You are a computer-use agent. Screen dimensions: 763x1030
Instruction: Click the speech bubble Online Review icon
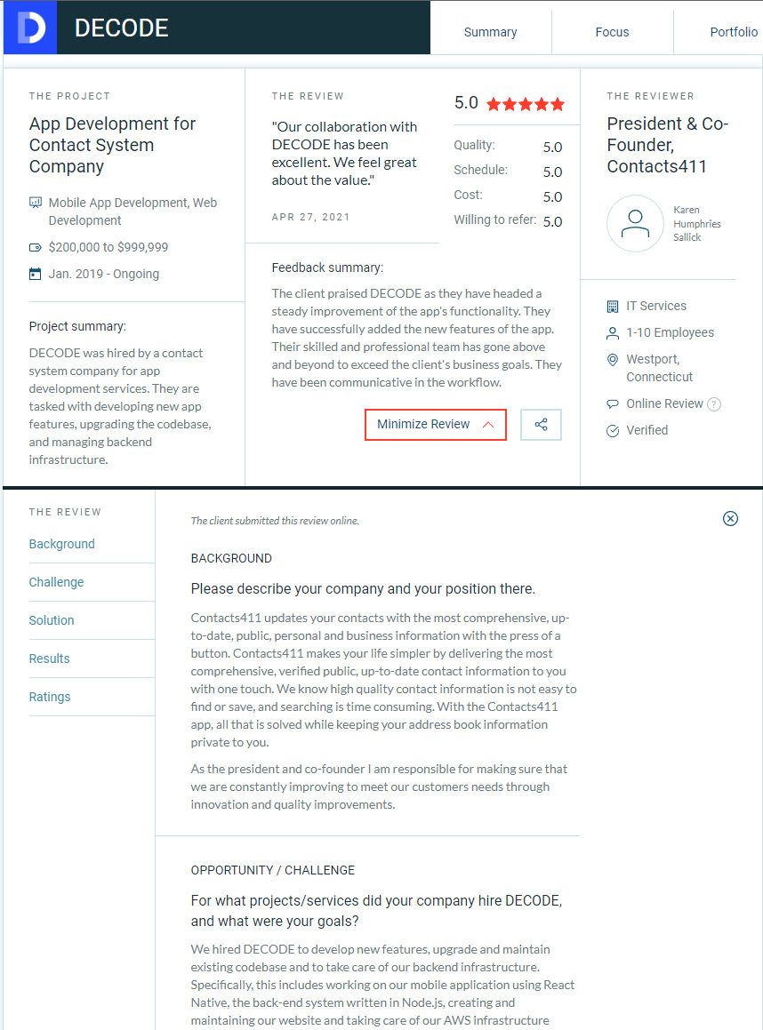tap(613, 404)
